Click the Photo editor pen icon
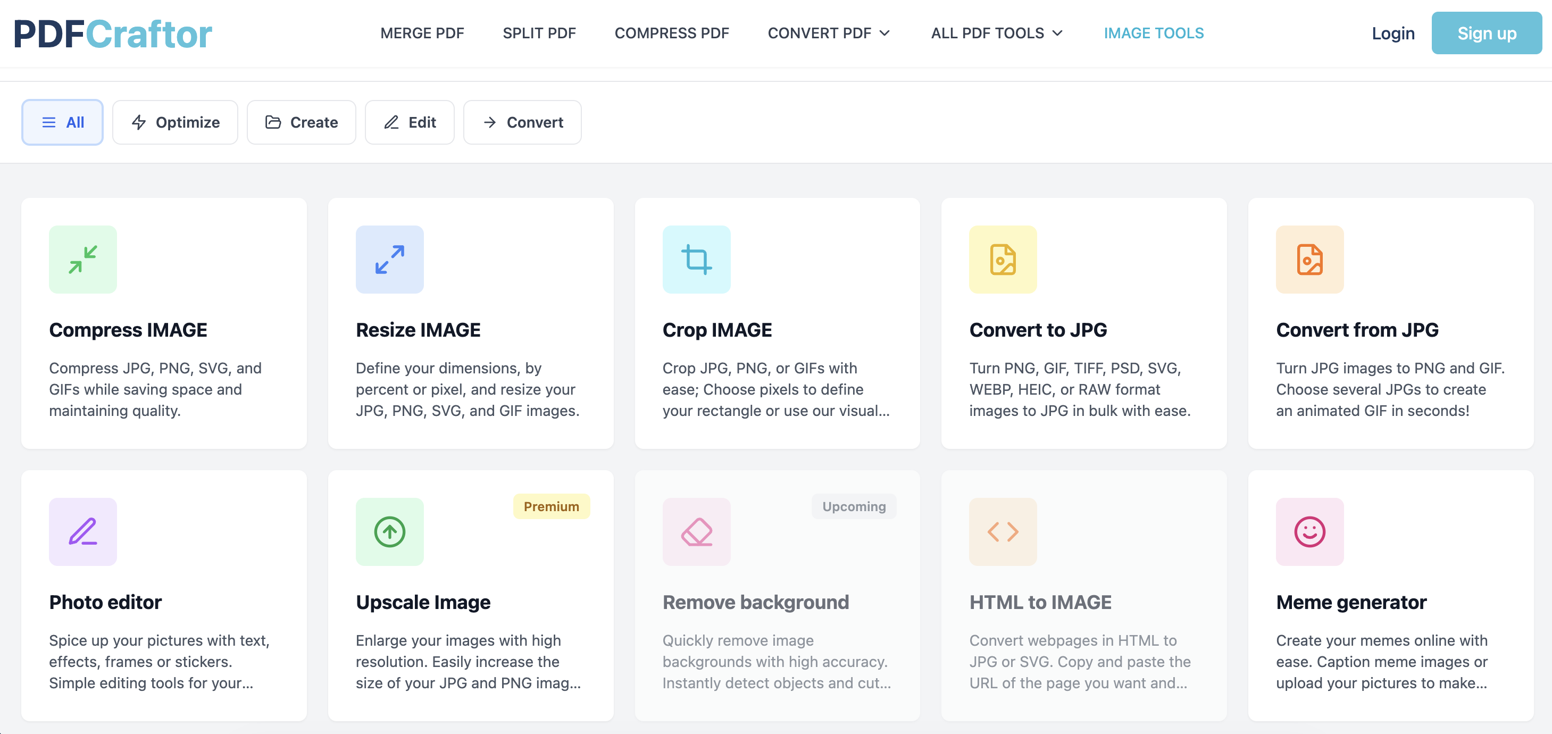 pyautogui.click(x=83, y=532)
